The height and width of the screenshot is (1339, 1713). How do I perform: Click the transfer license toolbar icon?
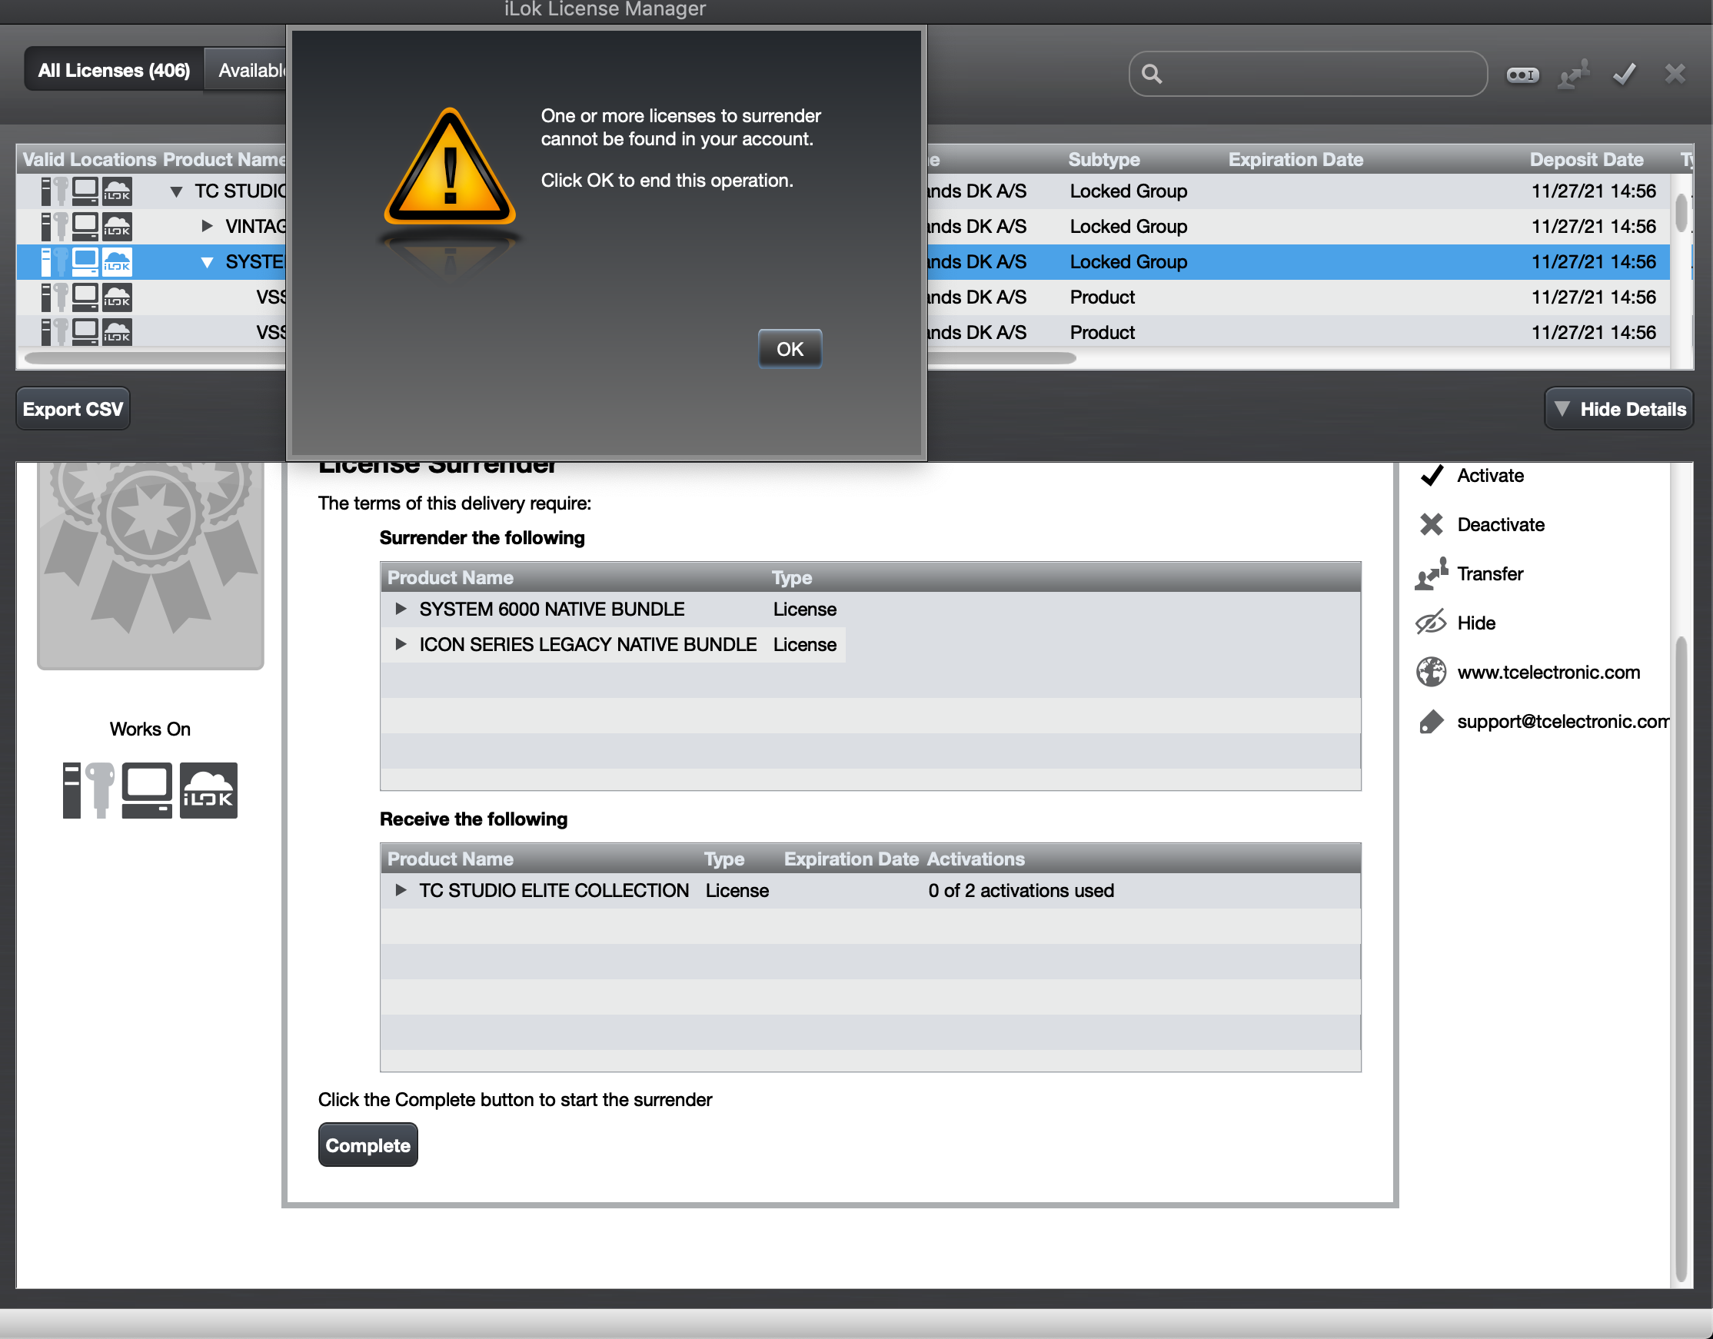(x=1573, y=75)
